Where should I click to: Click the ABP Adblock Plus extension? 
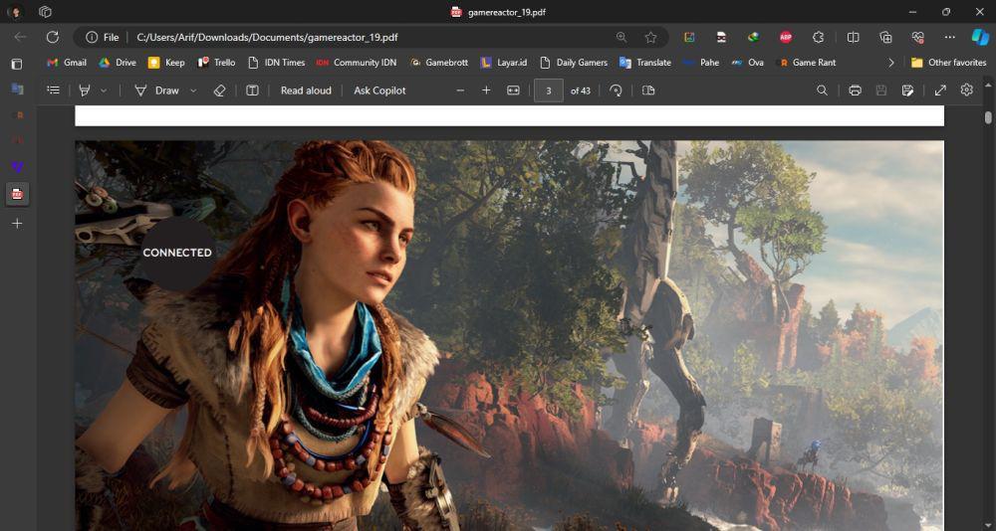click(786, 38)
